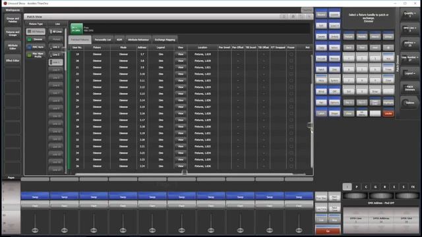Click the red Go playback button
The height and width of the screenshot is (237, 422).
[x=328, y=230]
